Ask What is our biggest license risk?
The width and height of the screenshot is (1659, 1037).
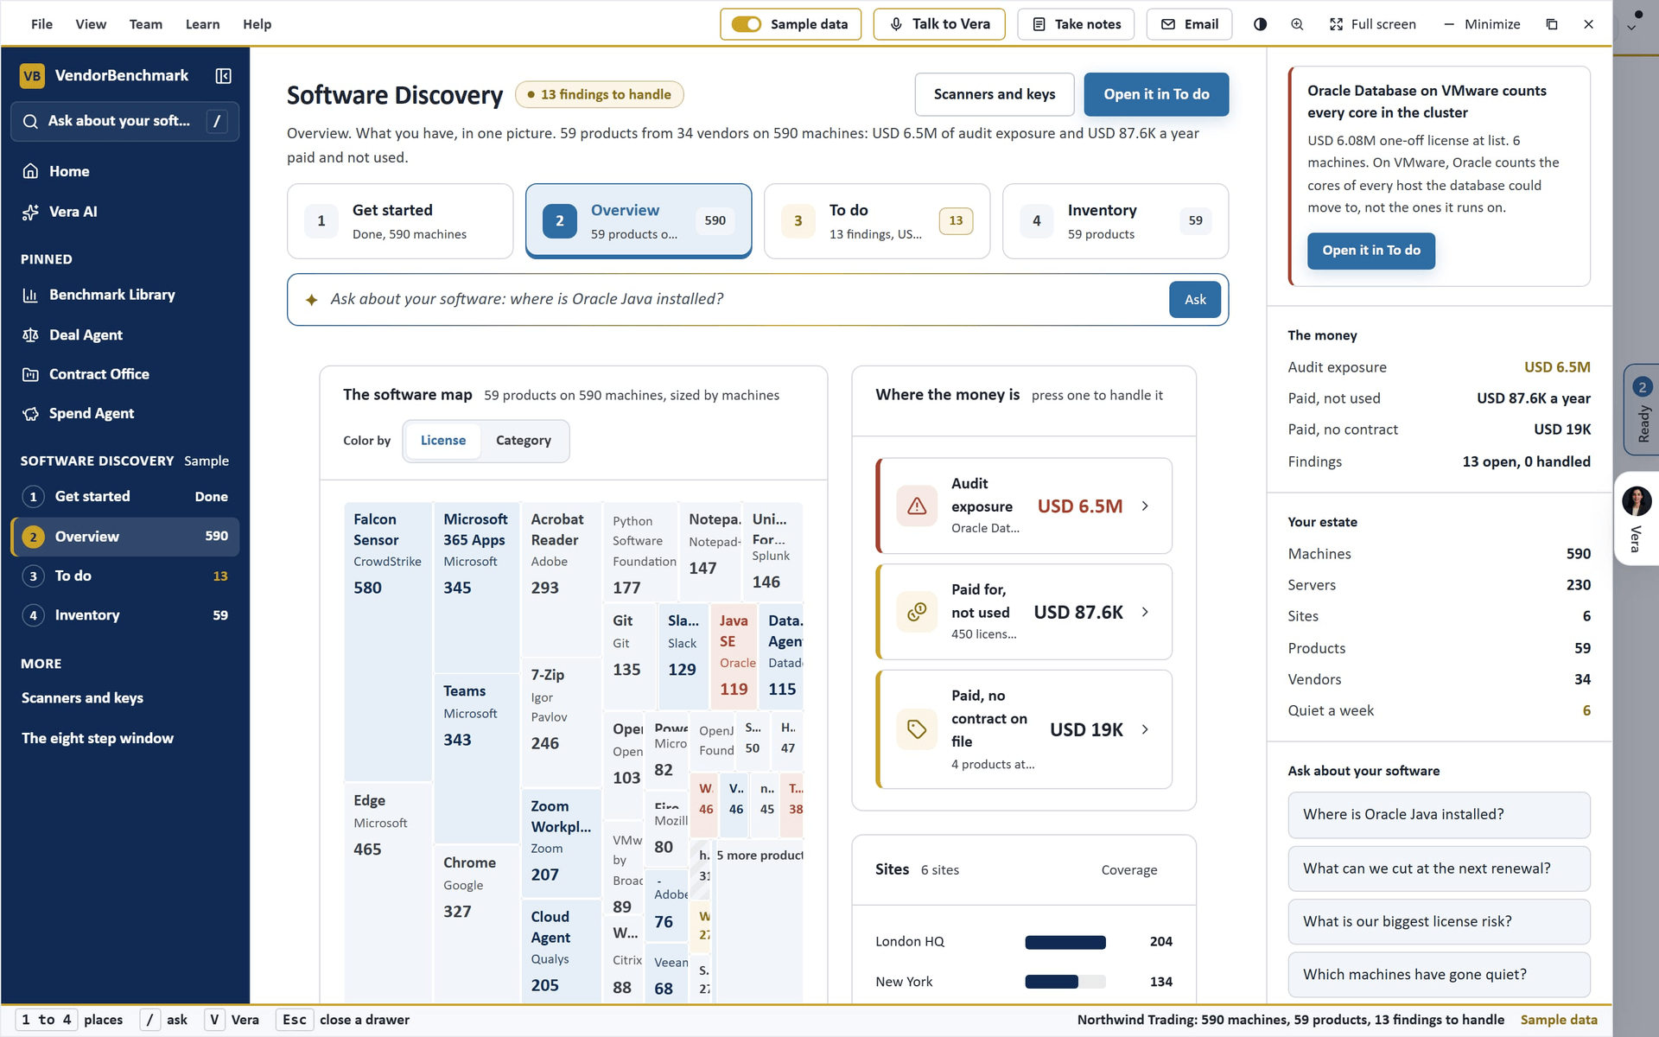coord(1439,922)
